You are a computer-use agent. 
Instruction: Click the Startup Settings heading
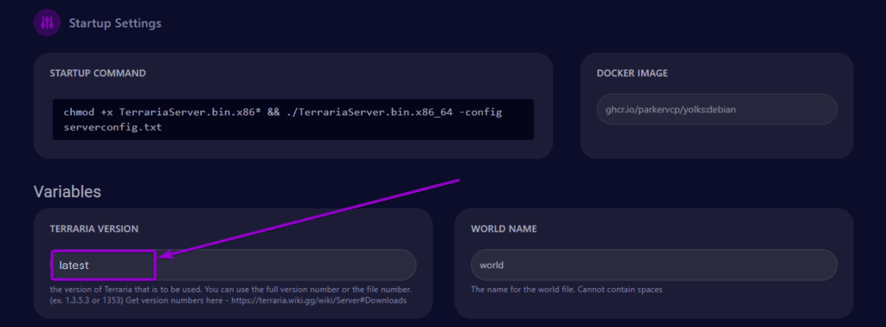(115, 23)
